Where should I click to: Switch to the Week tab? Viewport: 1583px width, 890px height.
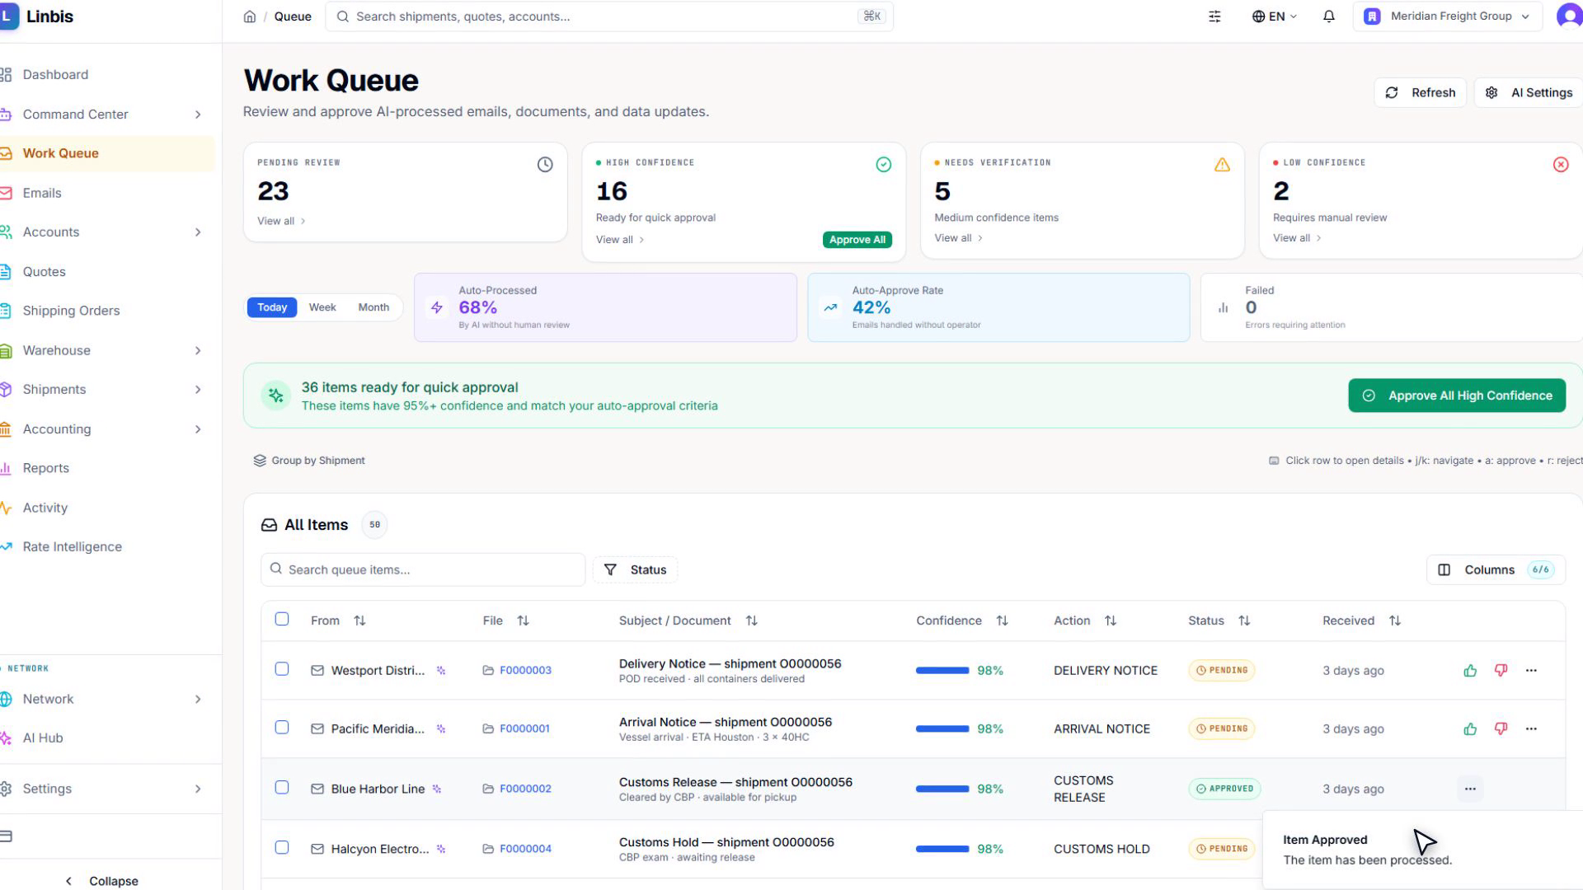point(322,307)
